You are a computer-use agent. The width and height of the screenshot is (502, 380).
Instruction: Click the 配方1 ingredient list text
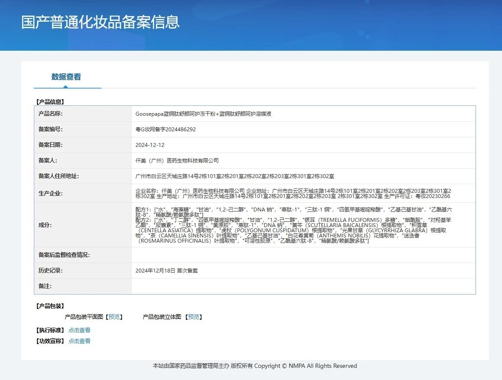click(294, 212)
